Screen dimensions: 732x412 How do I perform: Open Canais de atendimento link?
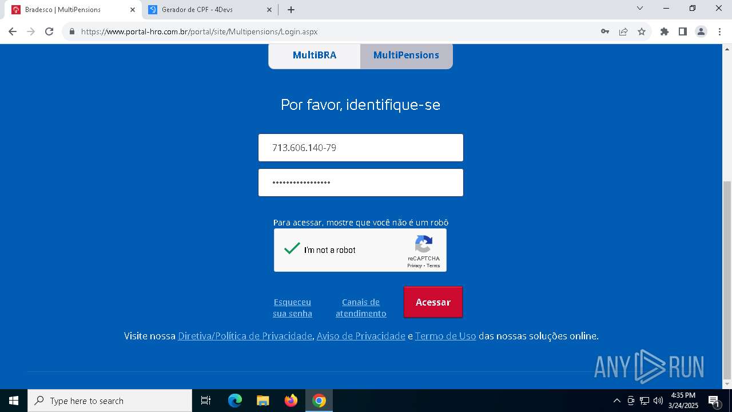pos(361,308)
